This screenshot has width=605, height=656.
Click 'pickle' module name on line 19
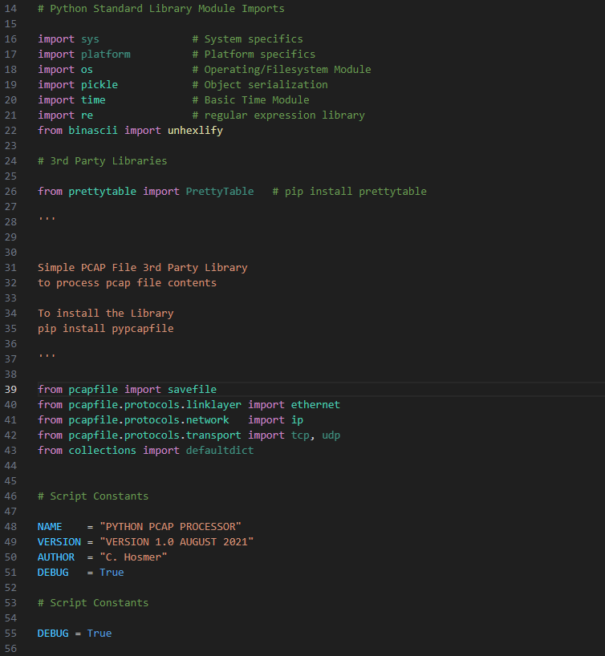click(x=99, y=85)
